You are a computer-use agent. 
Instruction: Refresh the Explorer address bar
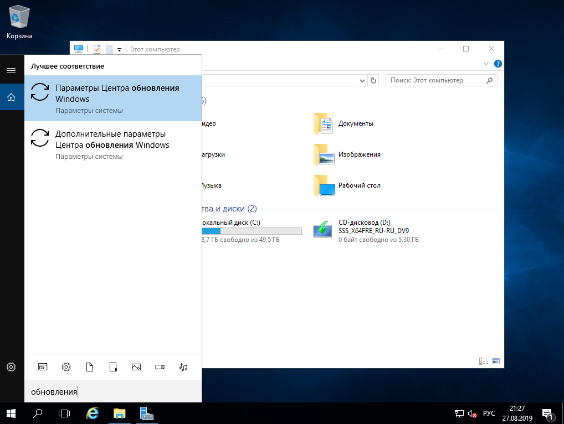(373, 81)
